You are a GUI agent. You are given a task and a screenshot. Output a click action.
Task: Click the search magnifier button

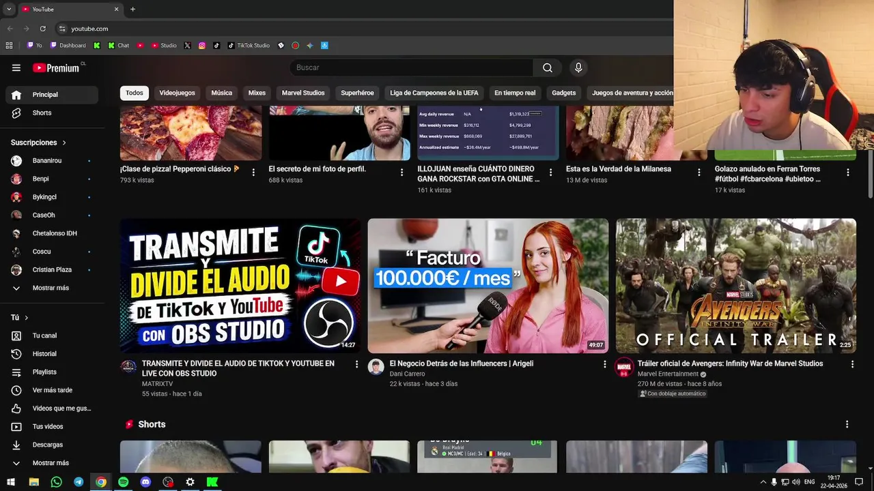pyautogui.click(x=548, y=68)
